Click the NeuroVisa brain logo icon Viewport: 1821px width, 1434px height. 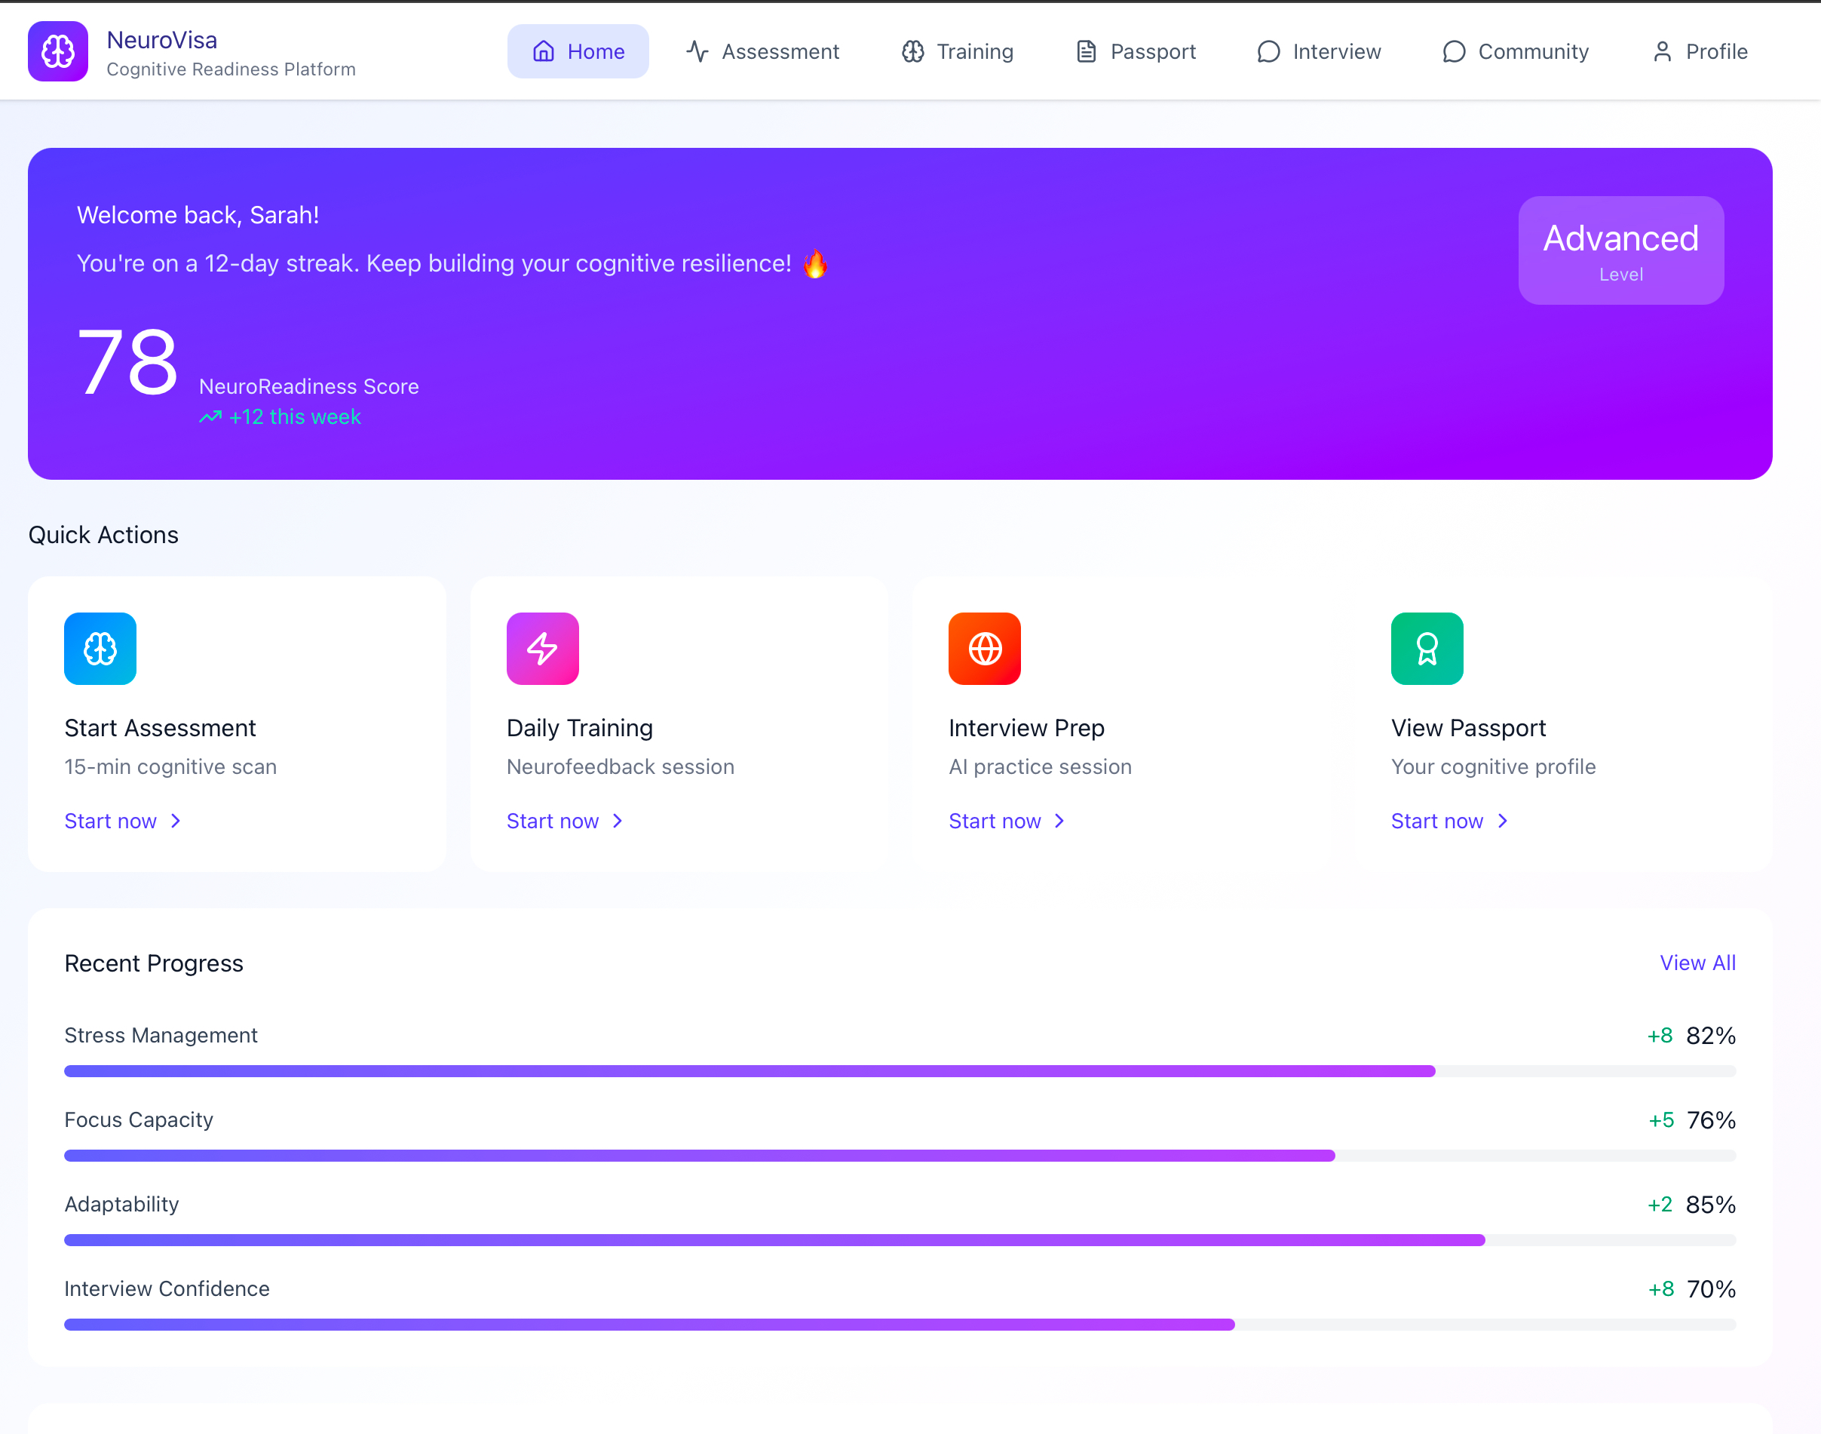coord(58,51)
